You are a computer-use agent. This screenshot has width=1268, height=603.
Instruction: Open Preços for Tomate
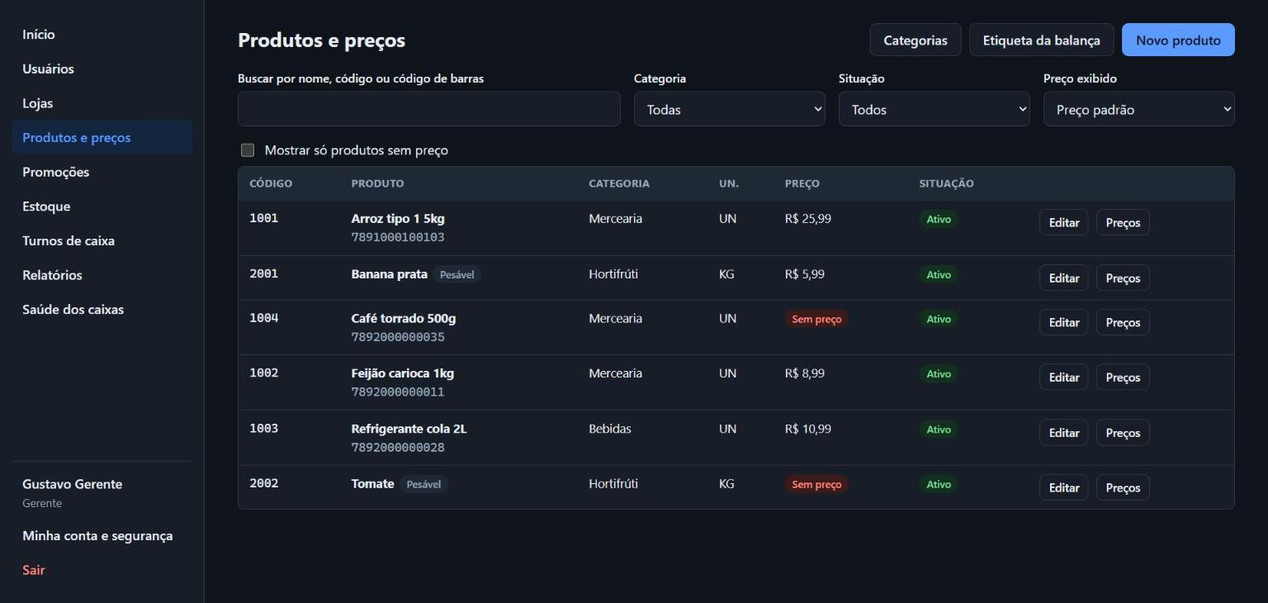1123,487
